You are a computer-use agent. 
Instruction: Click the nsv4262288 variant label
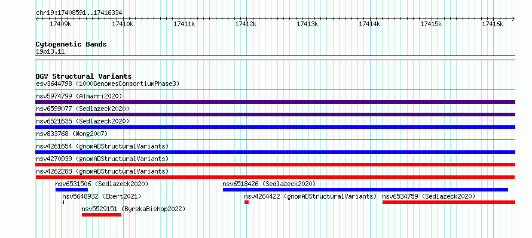[x=102, y=171]
